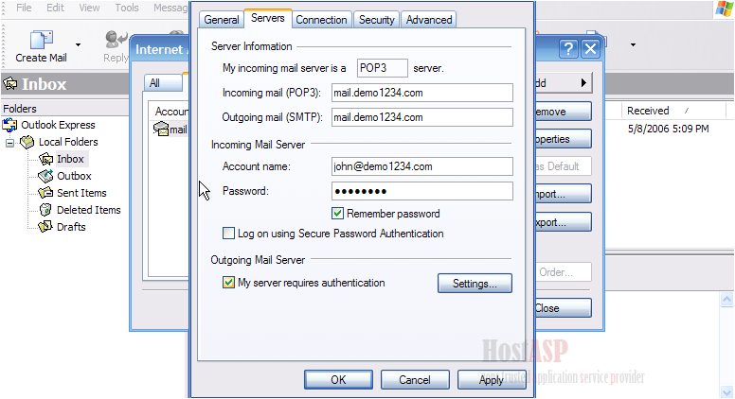Click the Help question mark button
735x399 pixels.
[x=568, y=48]
